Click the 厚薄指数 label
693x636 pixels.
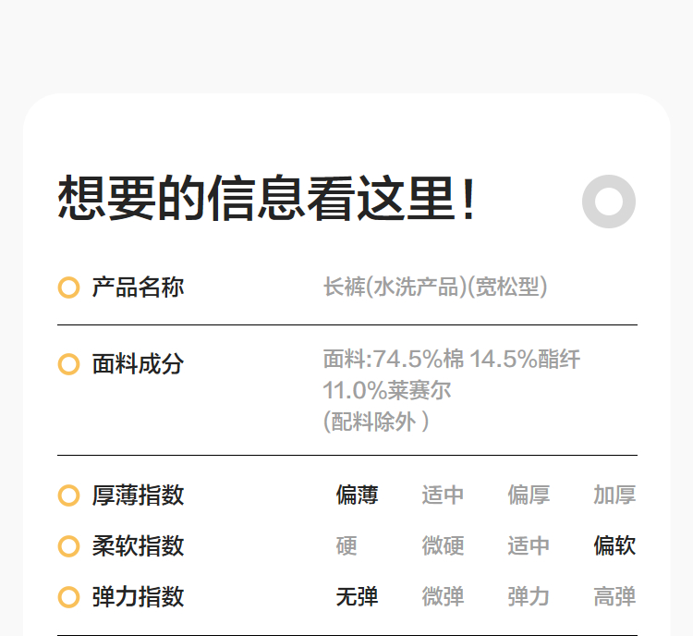point(138,495)
